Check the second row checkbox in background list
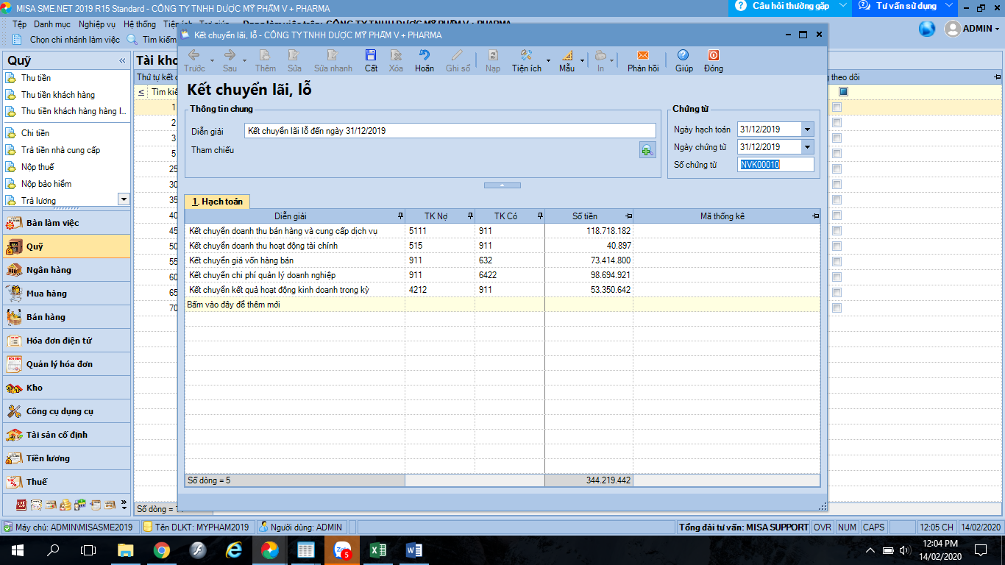 [837, 123]
